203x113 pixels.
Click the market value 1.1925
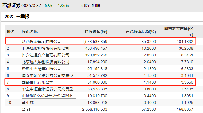(187, 103)
